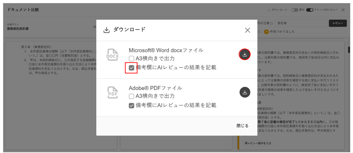This screenshot has width=353, height=153.
Task: Uncheck 備考欄にAIレビュー for Word docx
Action: tap(132, 68)
